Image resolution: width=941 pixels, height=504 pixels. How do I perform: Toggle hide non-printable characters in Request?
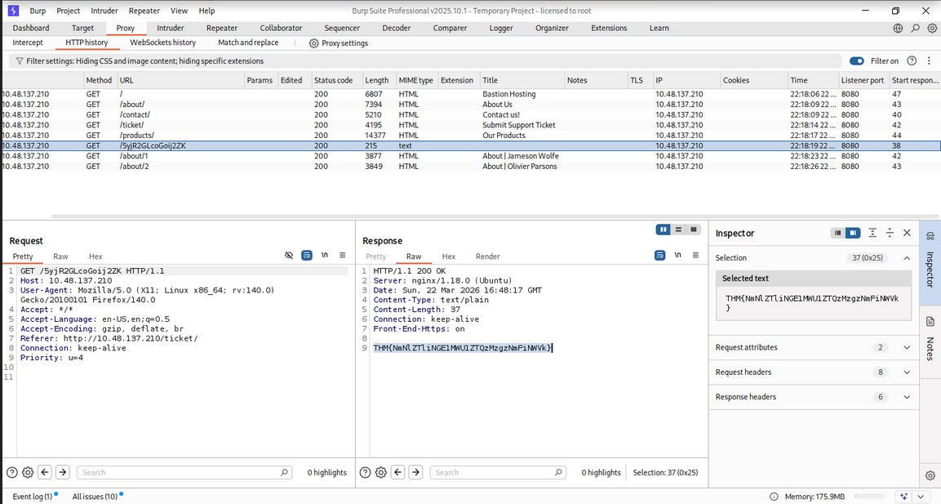pyautogui.click(x=289, y=256)
